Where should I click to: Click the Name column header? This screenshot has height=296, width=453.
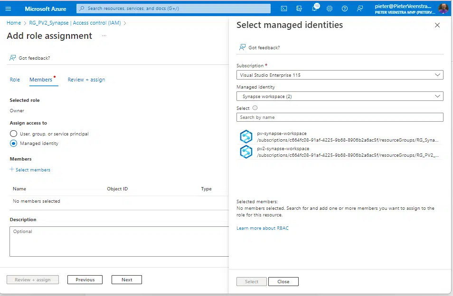click(x=19, y=189)
